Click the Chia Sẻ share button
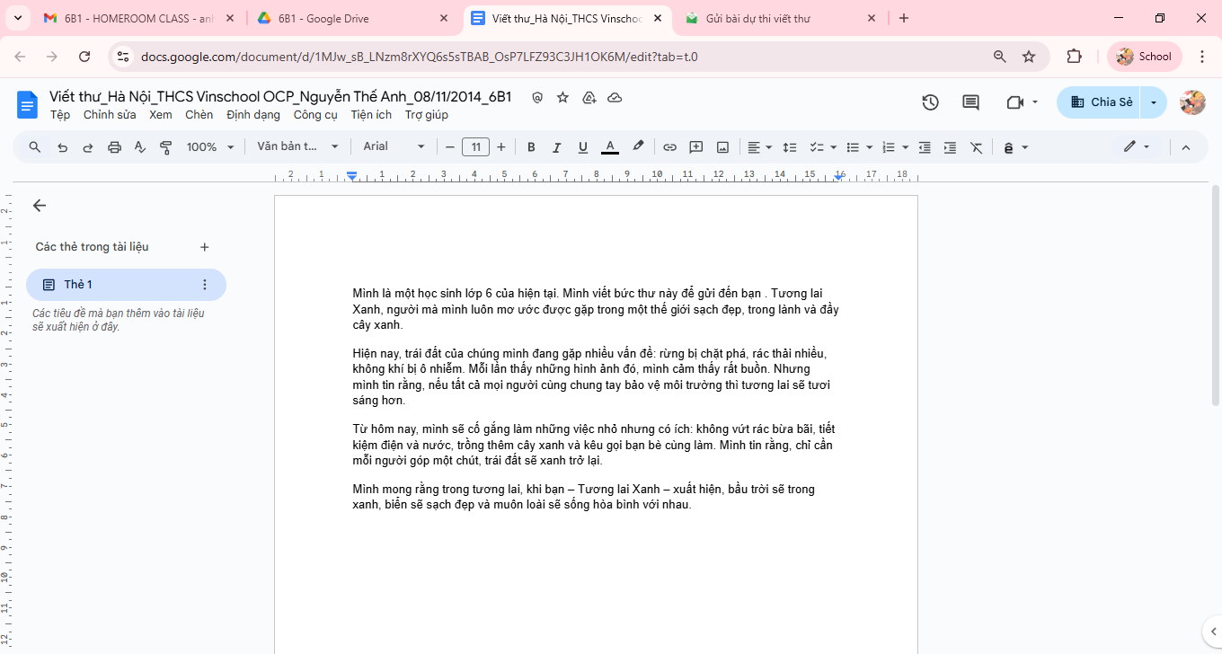 coord(1102,102)
